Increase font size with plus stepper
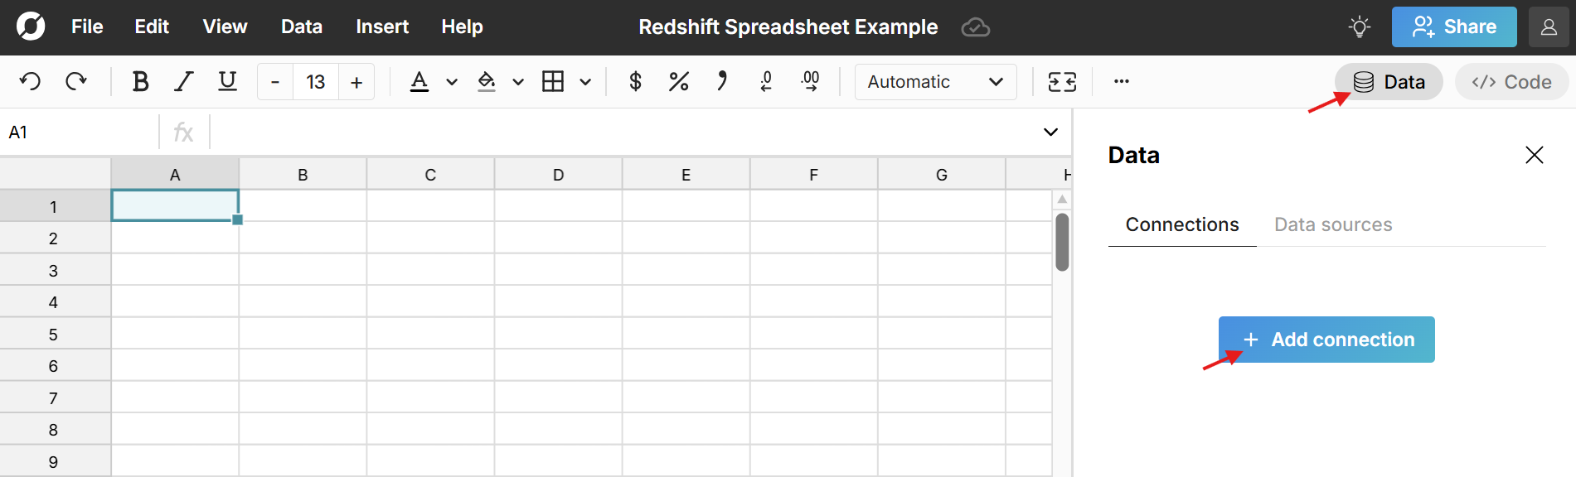 tap(356, 82)
